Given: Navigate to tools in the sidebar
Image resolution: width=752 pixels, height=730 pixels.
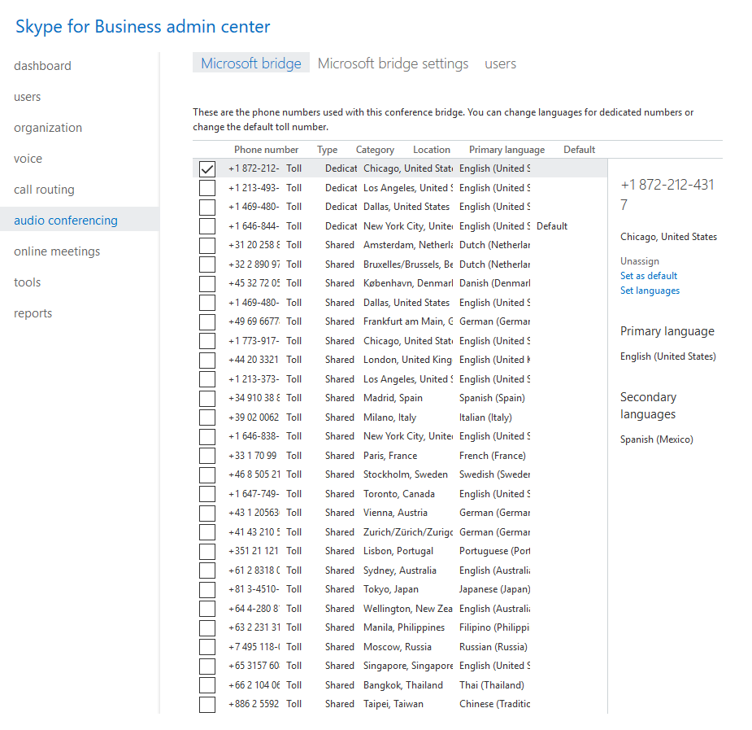Looking at the screenshot, I should point(28,282).
